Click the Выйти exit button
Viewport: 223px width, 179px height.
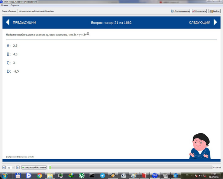214,11
